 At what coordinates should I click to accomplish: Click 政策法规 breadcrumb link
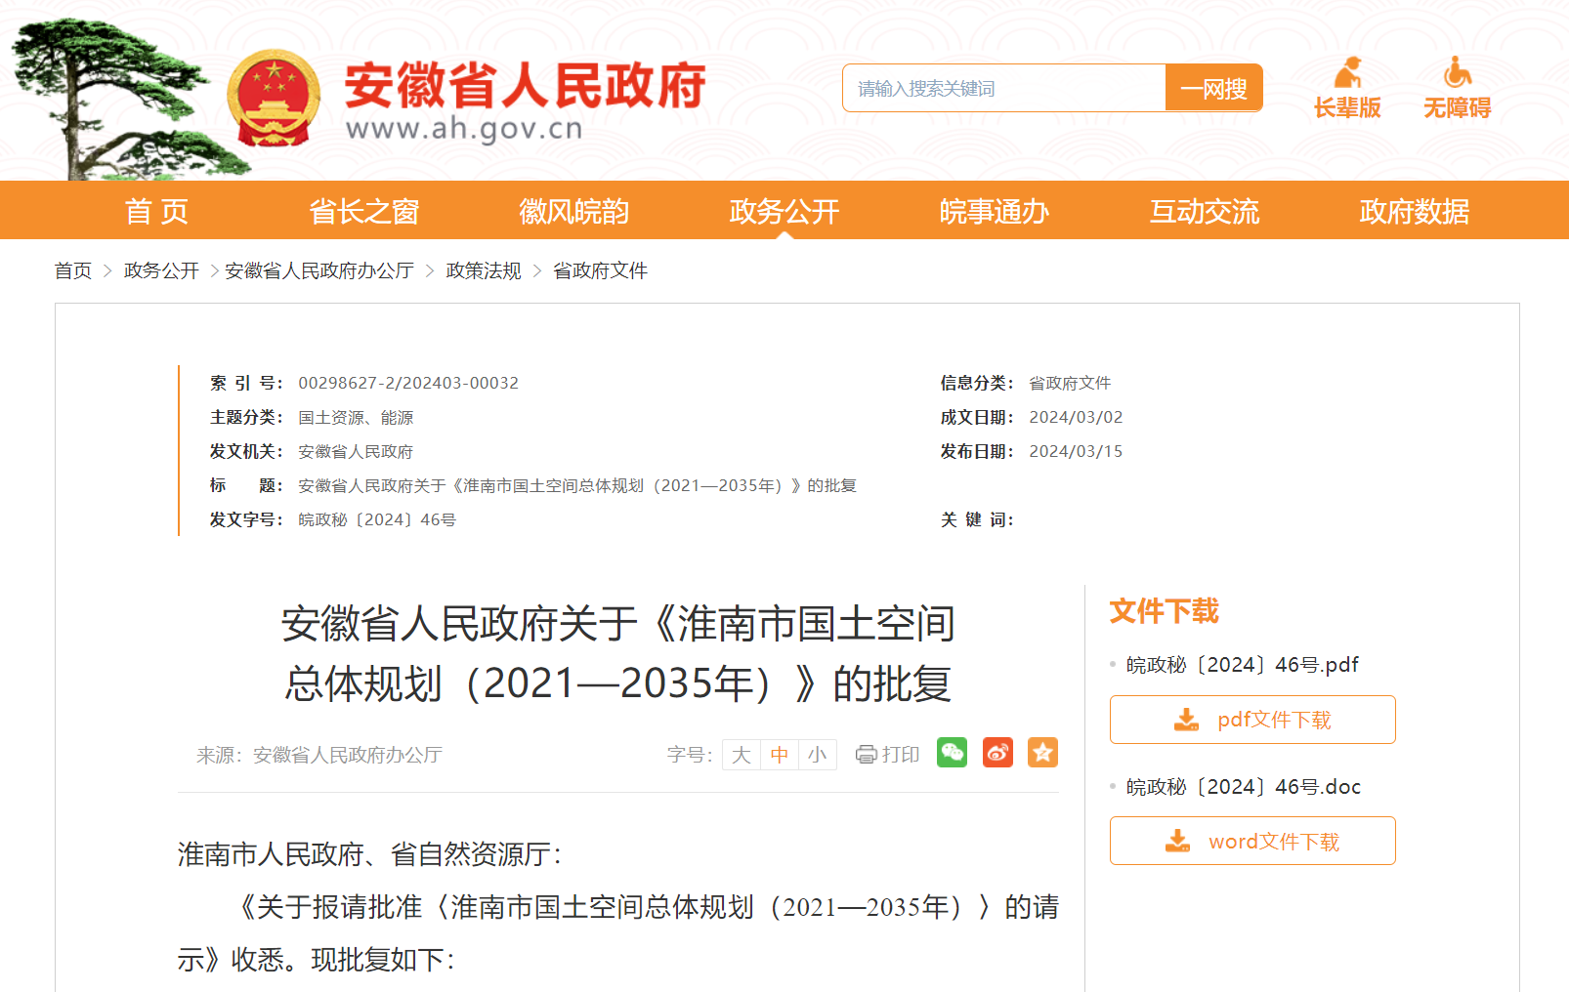click(x=484, y=270)
